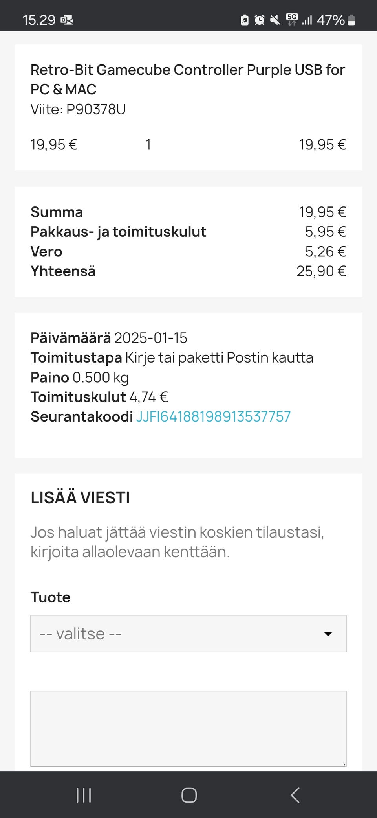
Task: Click the message text area resize handle
Action: 344,764
